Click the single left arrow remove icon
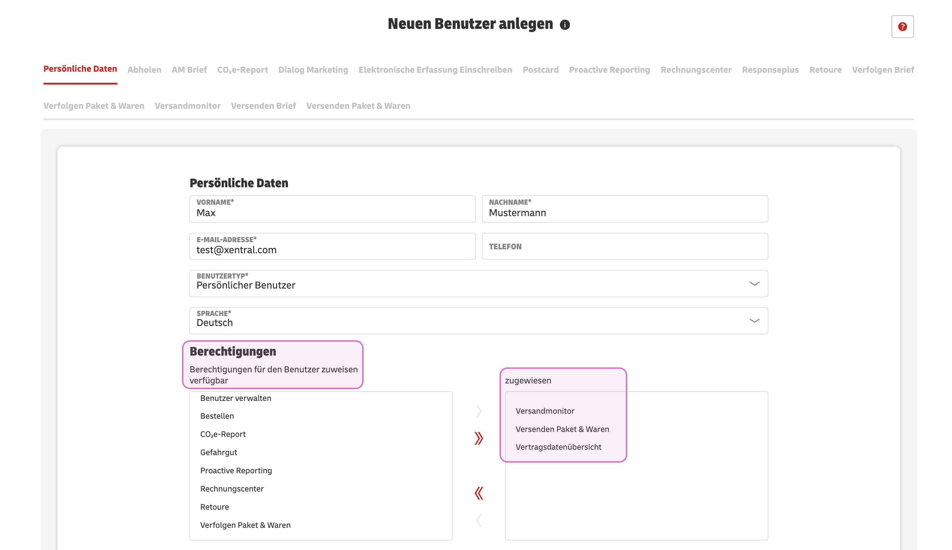 pos(478,520)
